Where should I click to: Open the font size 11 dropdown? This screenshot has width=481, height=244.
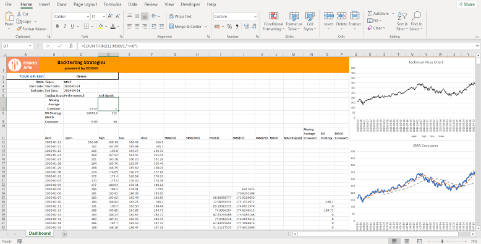coord(104,16)
